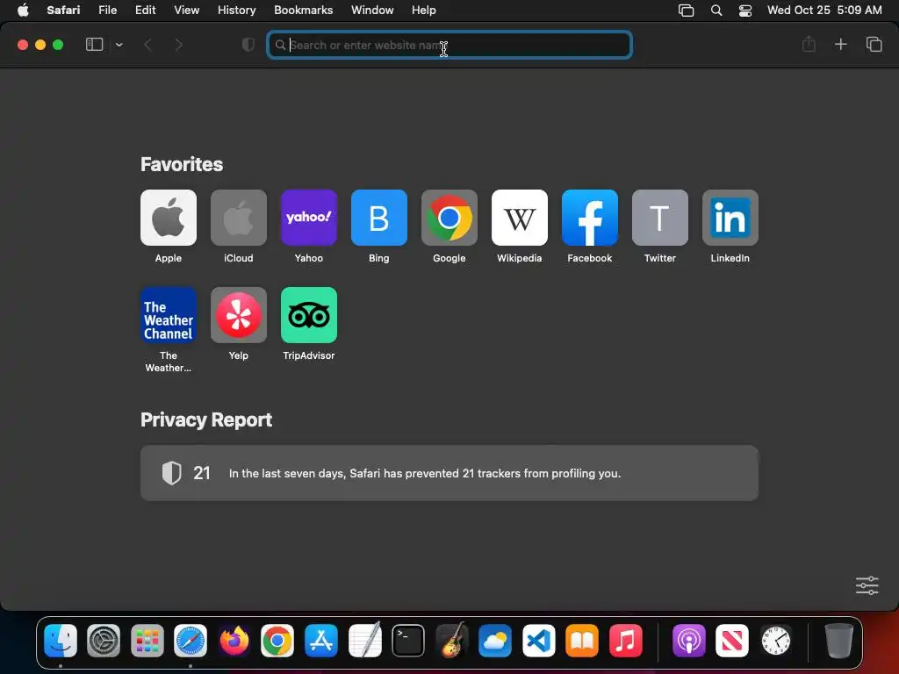Open the Yahoo favorite
The height and width of the screenshot is (674, 899).
click(x=308, y=218)
